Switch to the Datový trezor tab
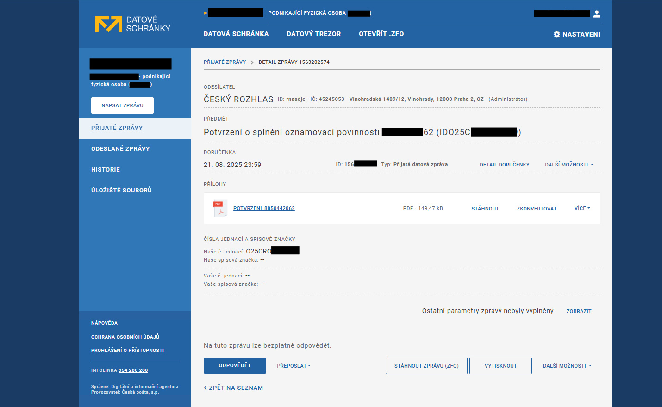 313,34
